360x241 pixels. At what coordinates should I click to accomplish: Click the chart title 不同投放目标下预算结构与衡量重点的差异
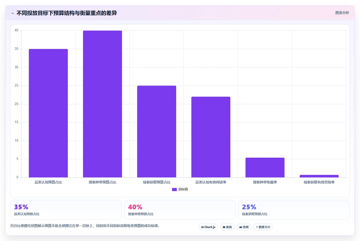[67, 13]
